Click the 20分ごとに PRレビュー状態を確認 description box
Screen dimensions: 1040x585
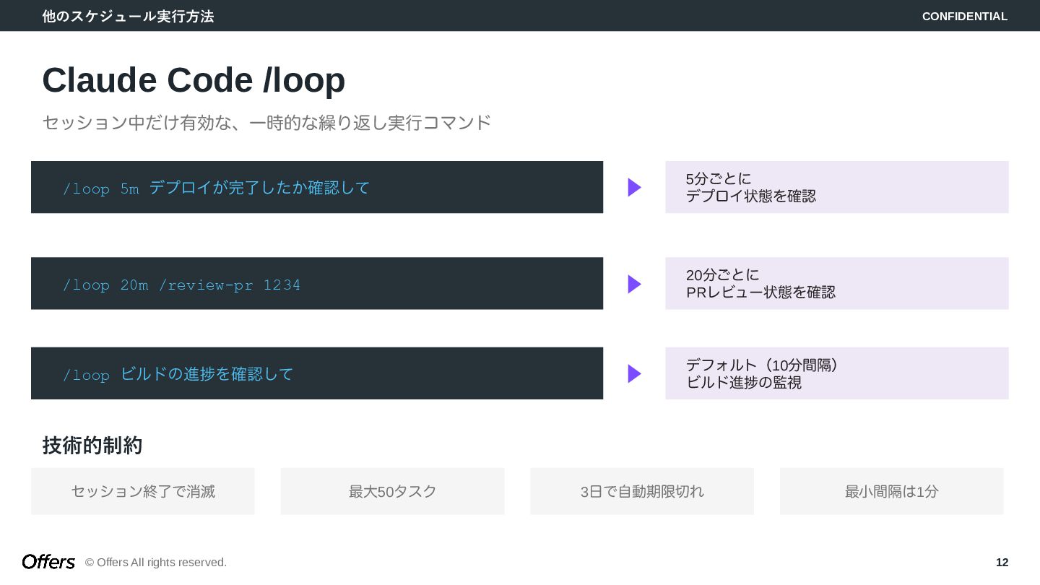[836, 283]
